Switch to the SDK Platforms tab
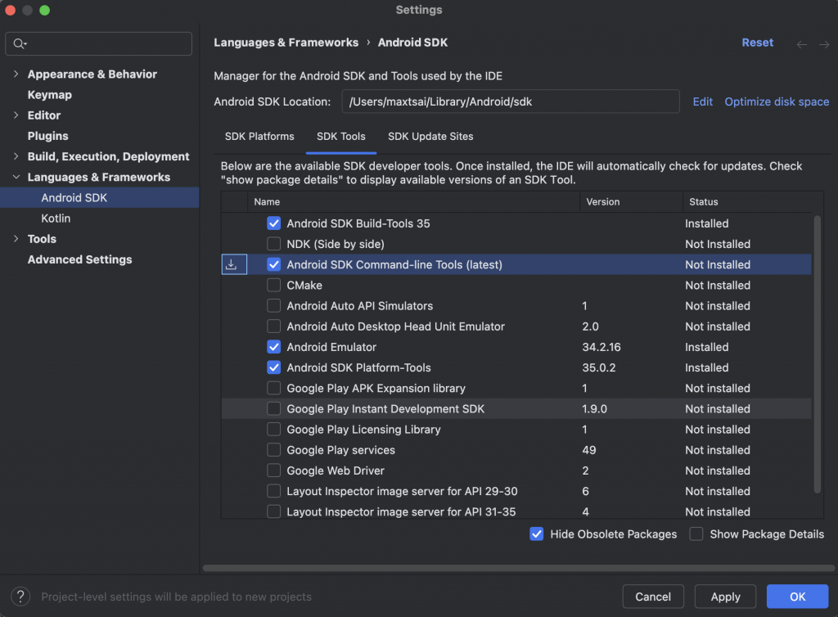The height and width of the screenshot is (617, 838). pos(259,137)
